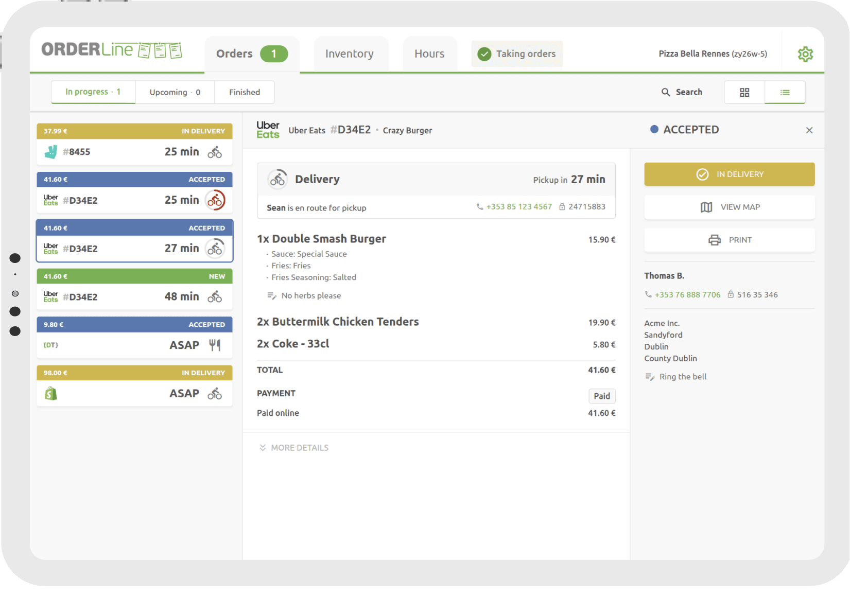Click the Deliveroo logo on order #8455

click(x=51, y=152)
